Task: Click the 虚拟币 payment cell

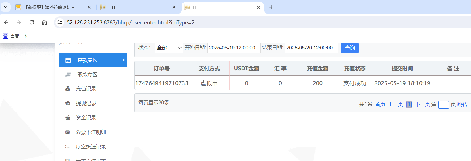Action: coord(209,83)
